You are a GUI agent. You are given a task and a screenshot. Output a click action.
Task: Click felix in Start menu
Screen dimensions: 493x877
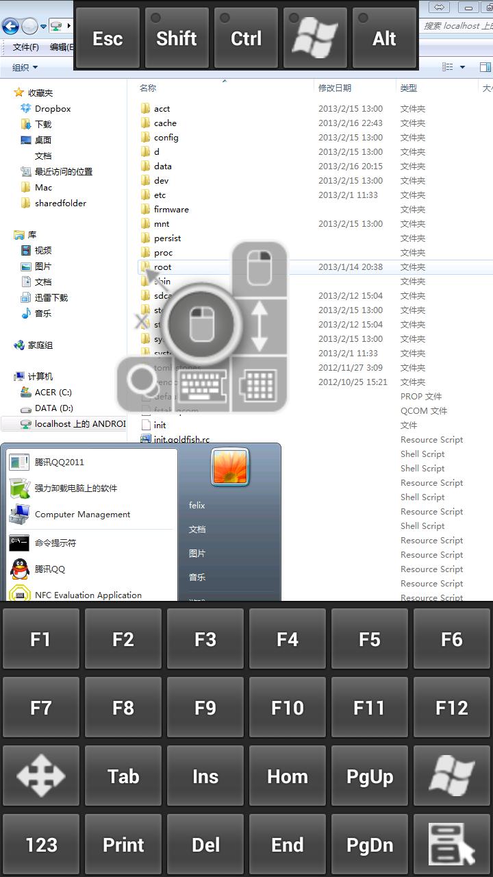click(197, 506)
